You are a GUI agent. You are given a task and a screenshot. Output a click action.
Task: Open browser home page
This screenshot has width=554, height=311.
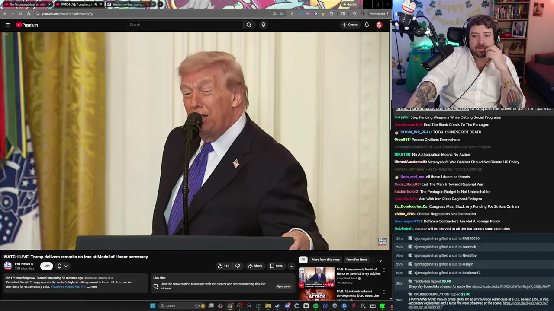click(28, 13)
